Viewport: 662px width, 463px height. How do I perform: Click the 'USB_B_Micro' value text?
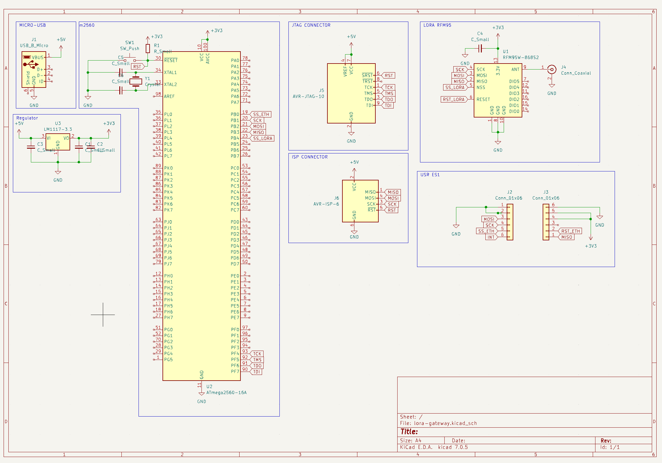[x=34, y=46]
